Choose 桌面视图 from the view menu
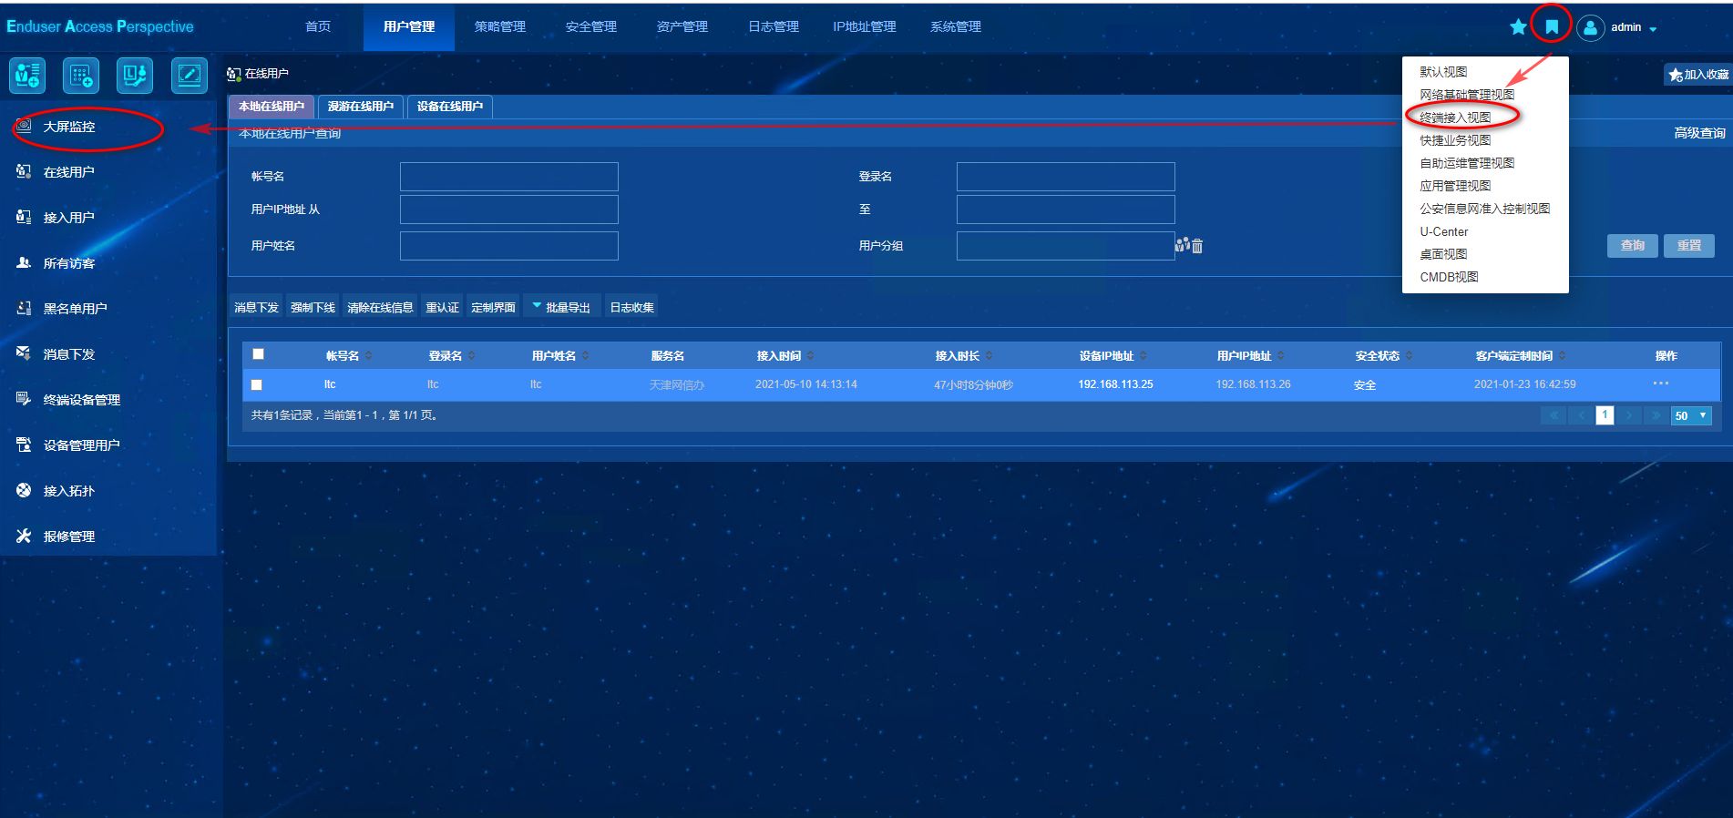 pos(1443,254)
